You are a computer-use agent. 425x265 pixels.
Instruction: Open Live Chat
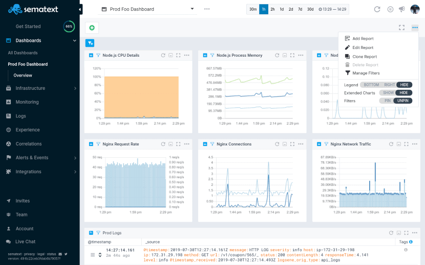click(25, 242)
